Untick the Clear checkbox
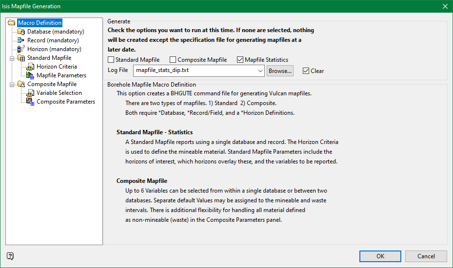 click(x=306, y=71)
